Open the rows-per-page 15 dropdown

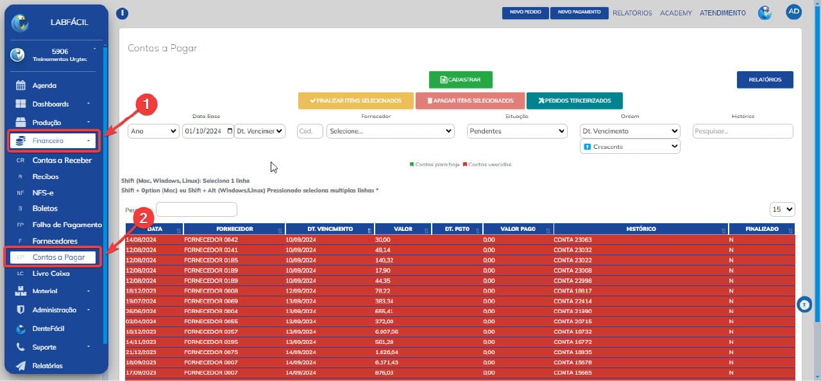pyautogui.click(x=783, y=209)
